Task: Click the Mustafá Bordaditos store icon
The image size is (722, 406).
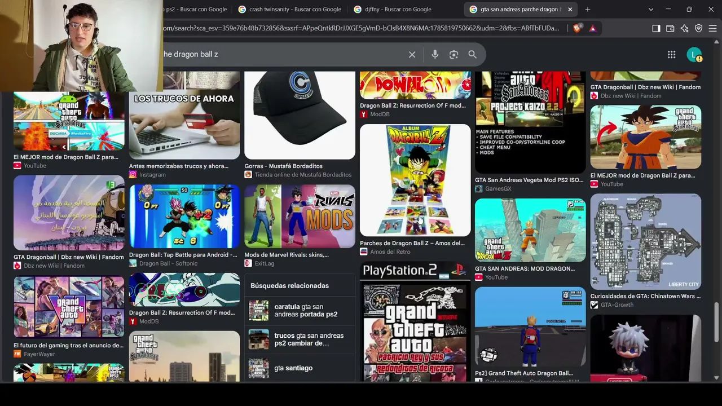Action: tap(248, 175)
